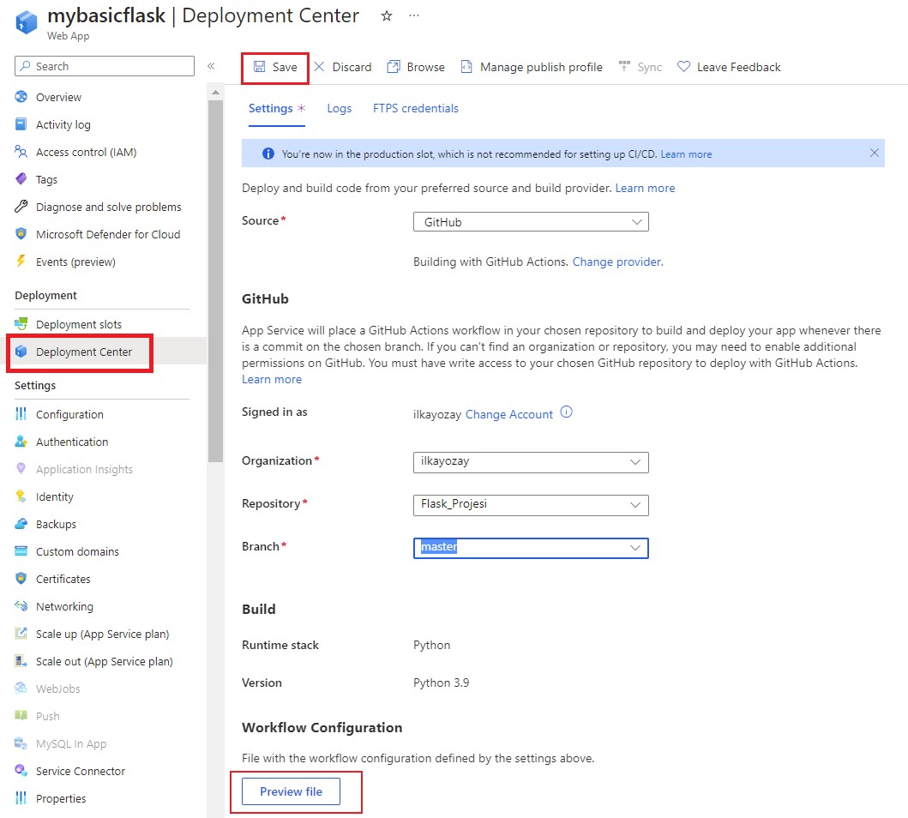Click the Preview file button
908x818 pixels.
click(291, 791)
